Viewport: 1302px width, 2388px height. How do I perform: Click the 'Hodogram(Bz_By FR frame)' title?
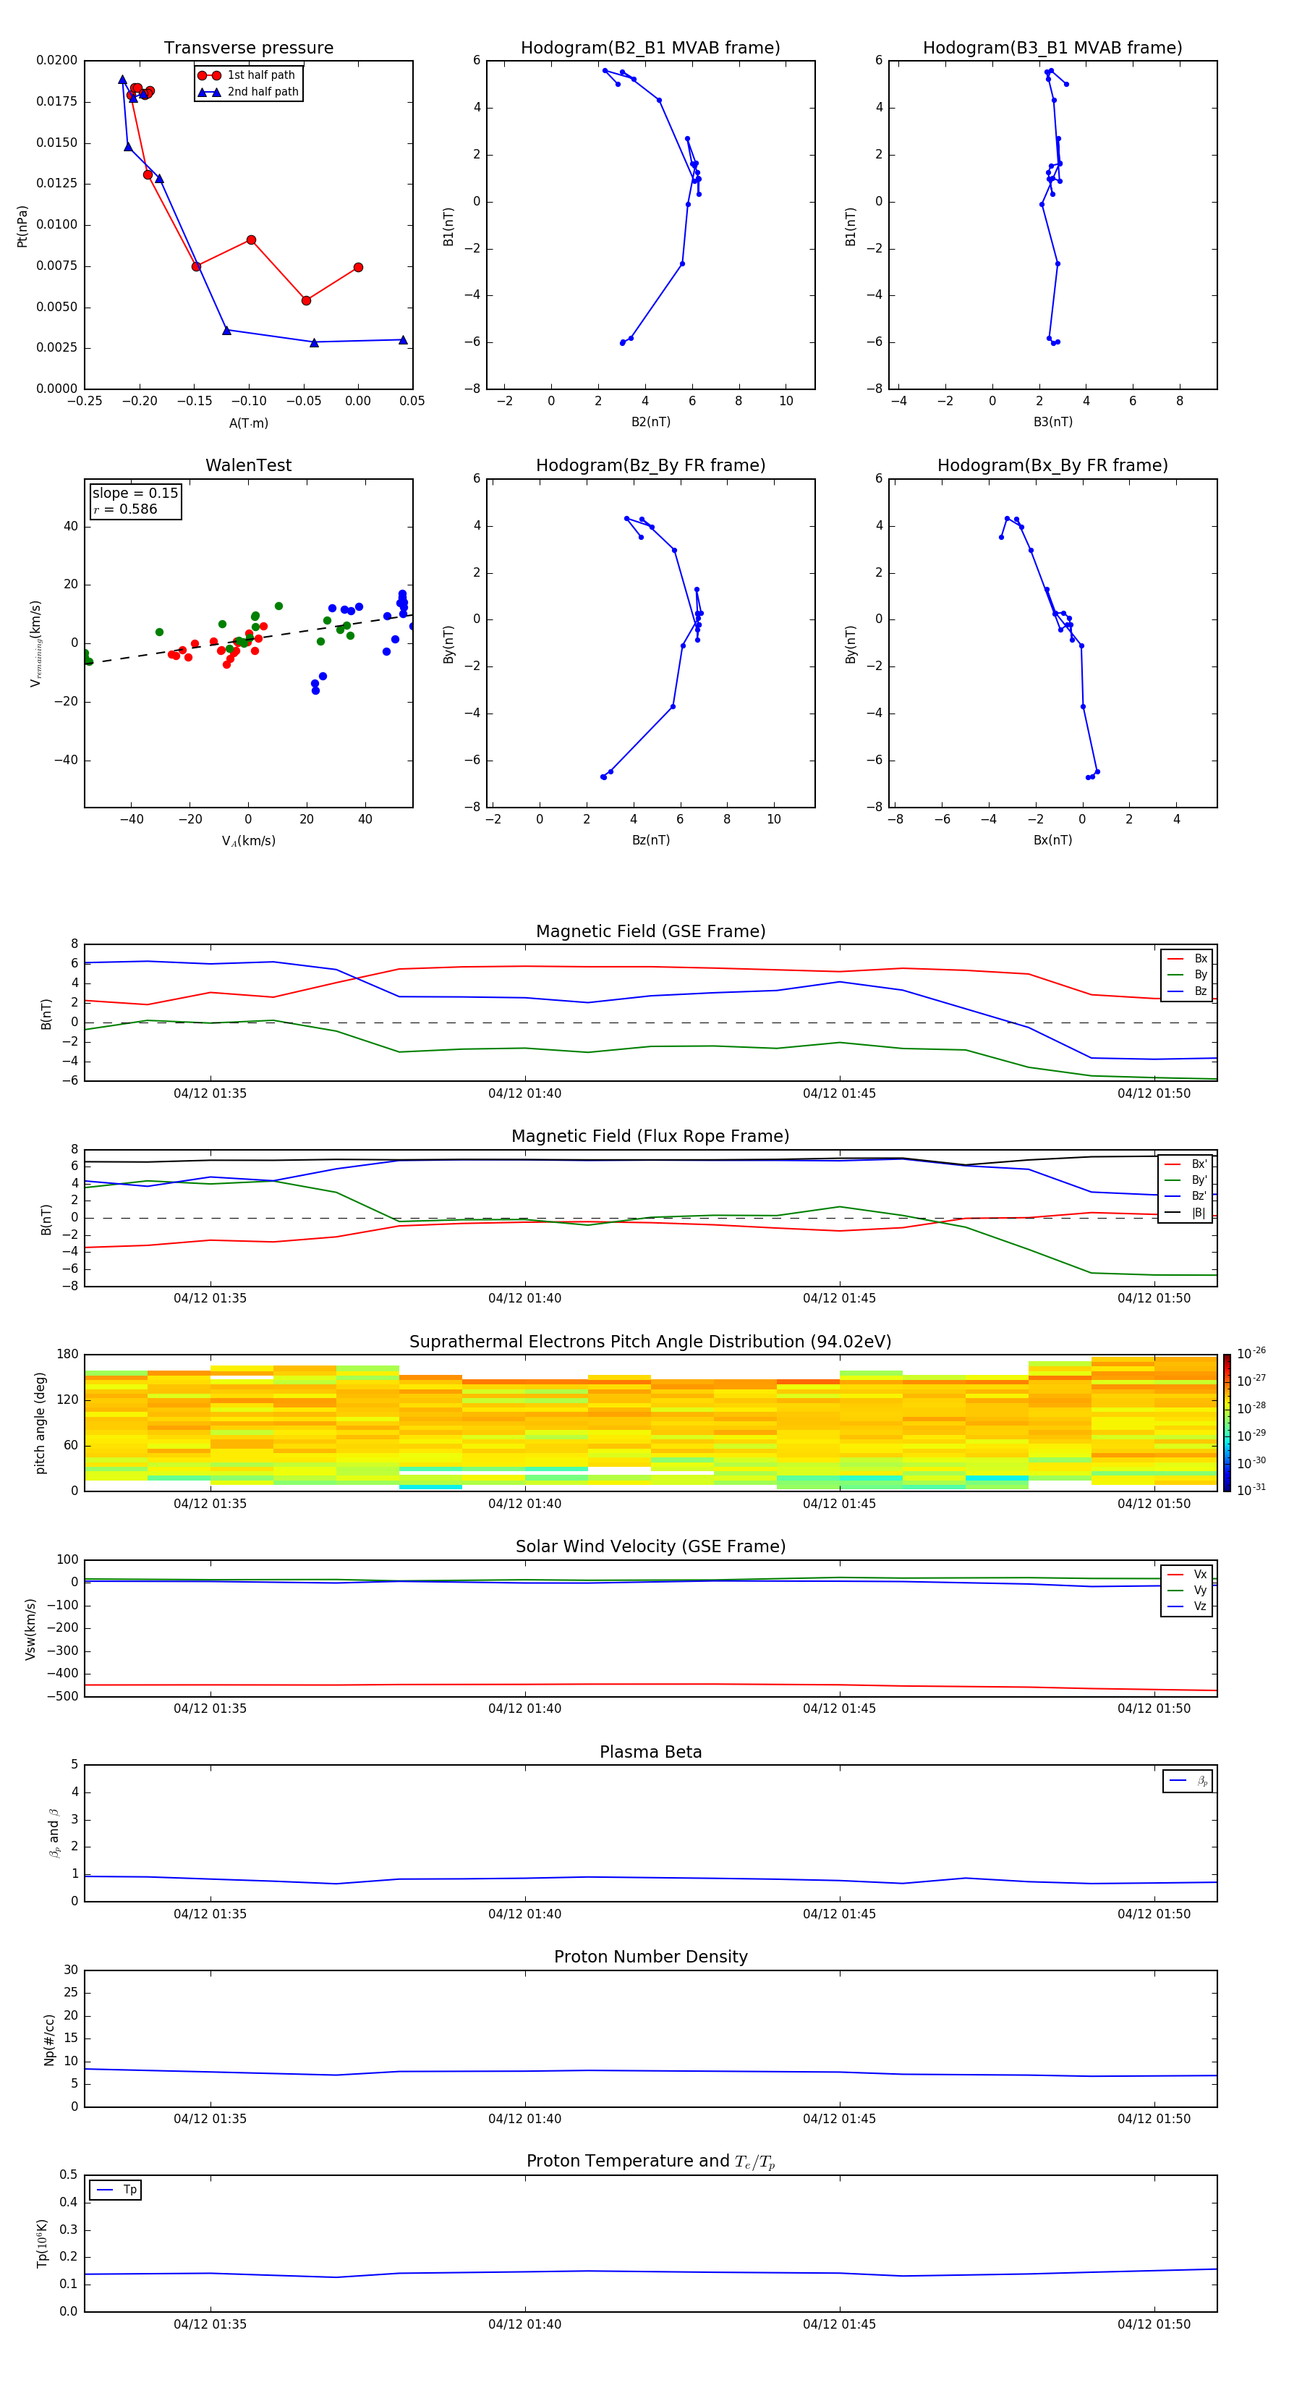pos(650,465)
